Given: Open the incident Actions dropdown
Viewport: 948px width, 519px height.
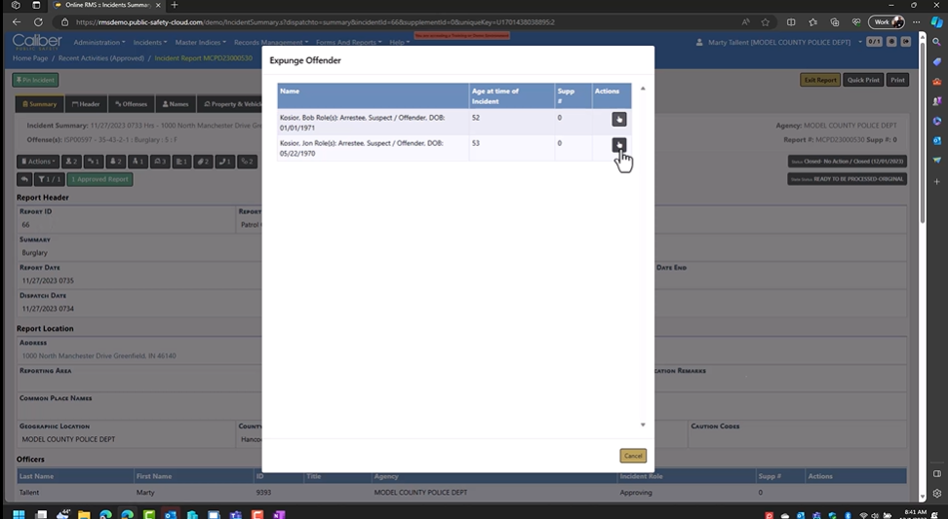Looking at the screenshot, I should click(x=39, y=162).
